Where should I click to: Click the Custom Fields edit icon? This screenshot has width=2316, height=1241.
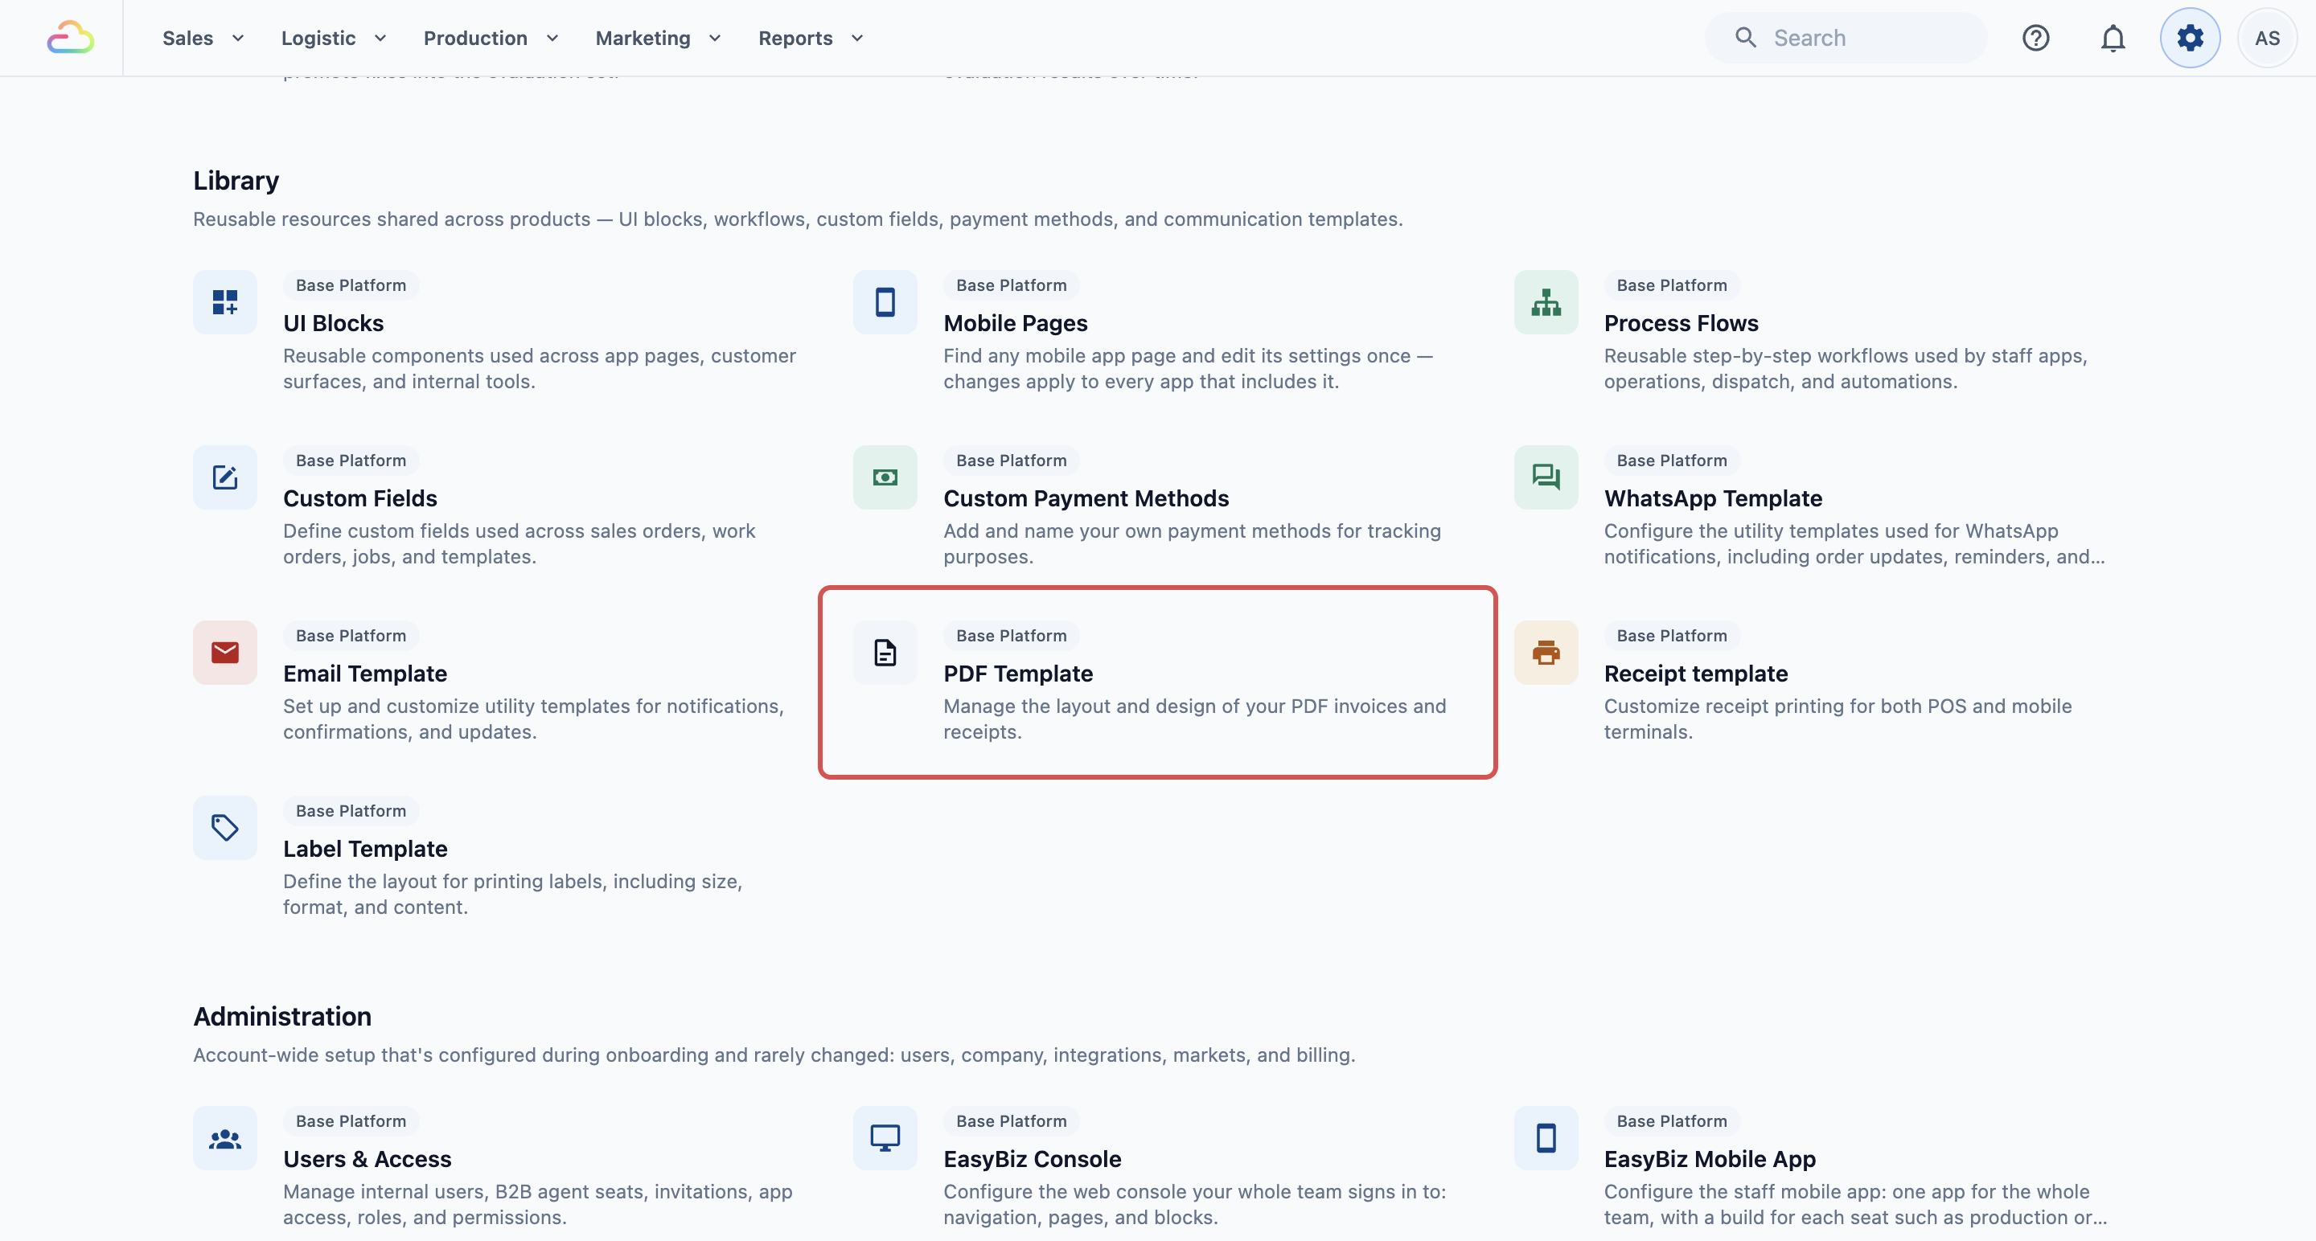(x=225, y=477)
